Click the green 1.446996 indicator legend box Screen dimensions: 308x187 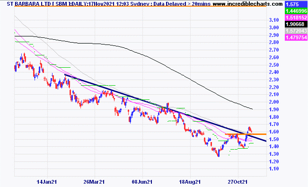click(296, 11)
